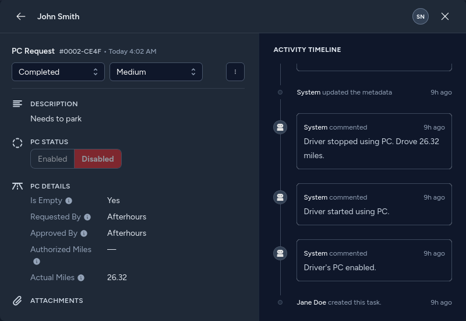Click the Approved By value Afterhours
The height and width of the screenshot is (321, 466).
(126, 233)
